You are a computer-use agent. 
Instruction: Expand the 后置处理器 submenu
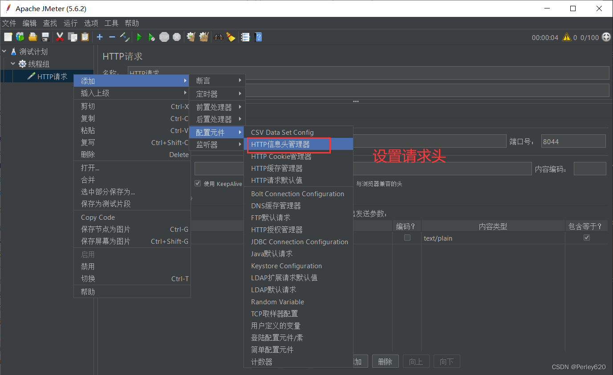(x=218, y=119)
